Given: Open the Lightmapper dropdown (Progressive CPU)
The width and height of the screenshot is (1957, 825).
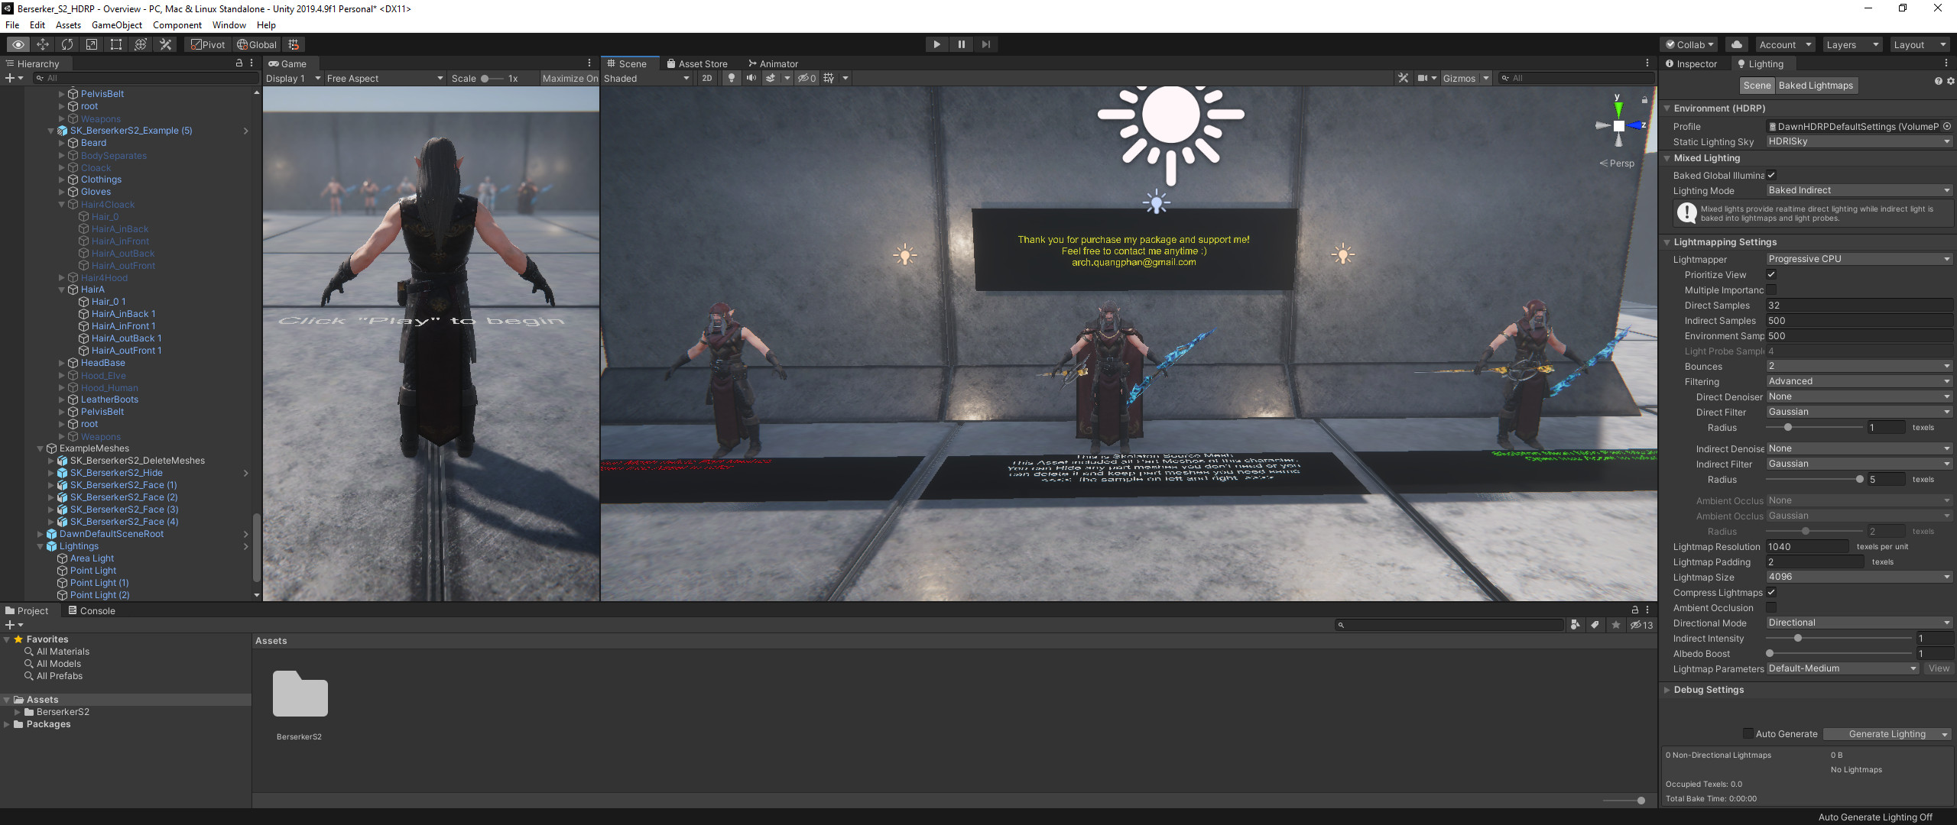Looking at the screenshot, I should (x=1859, y=259).
